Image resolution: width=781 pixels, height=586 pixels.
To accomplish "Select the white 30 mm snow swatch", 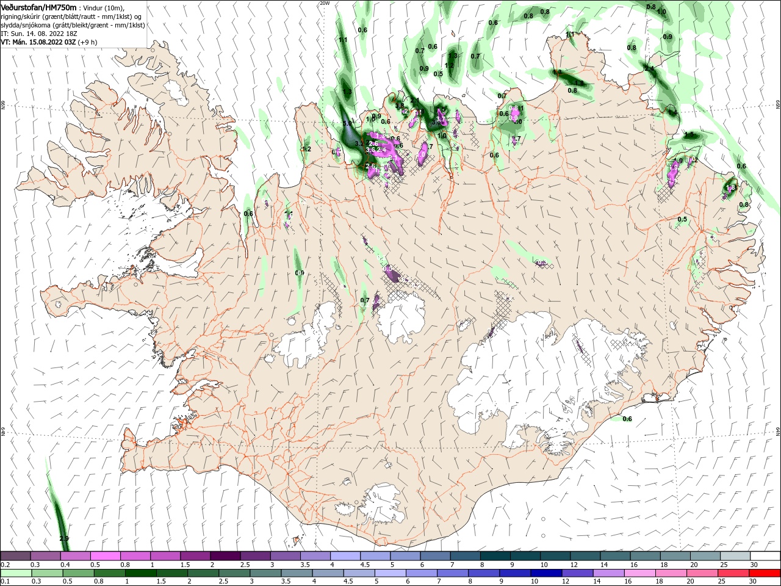I will click(x=765, y=556).
